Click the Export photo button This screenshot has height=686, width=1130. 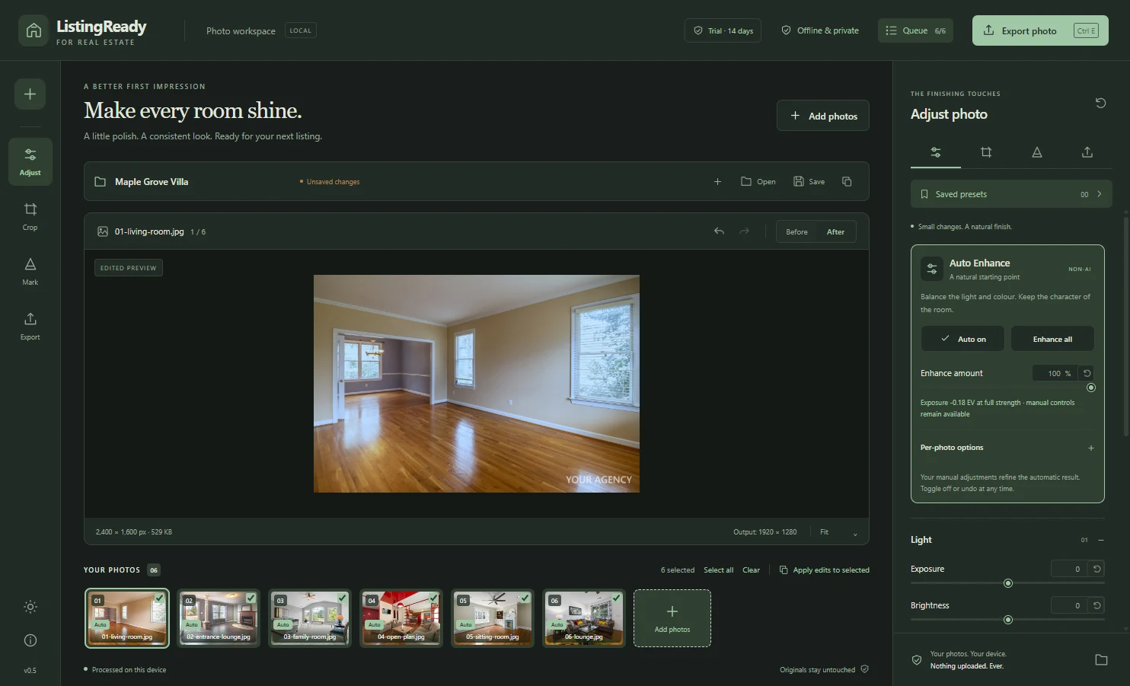(x=1040, y=30)
